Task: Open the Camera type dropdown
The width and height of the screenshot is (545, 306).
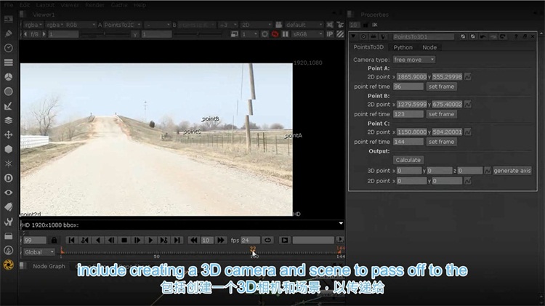Action: pos(413,60)
